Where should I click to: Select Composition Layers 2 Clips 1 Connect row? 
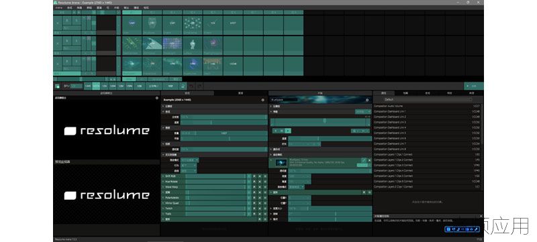pyautogui.click(x=427, y=186)
